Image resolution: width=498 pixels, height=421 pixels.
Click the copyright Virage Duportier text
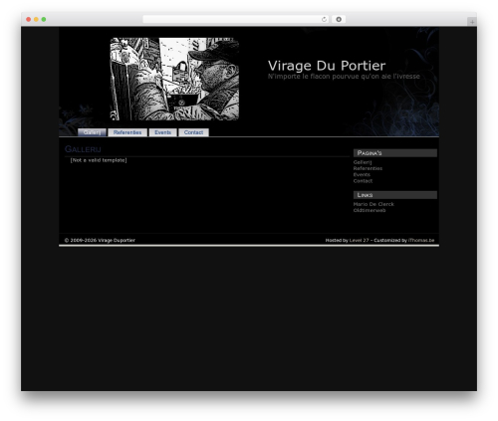point(100,240)
